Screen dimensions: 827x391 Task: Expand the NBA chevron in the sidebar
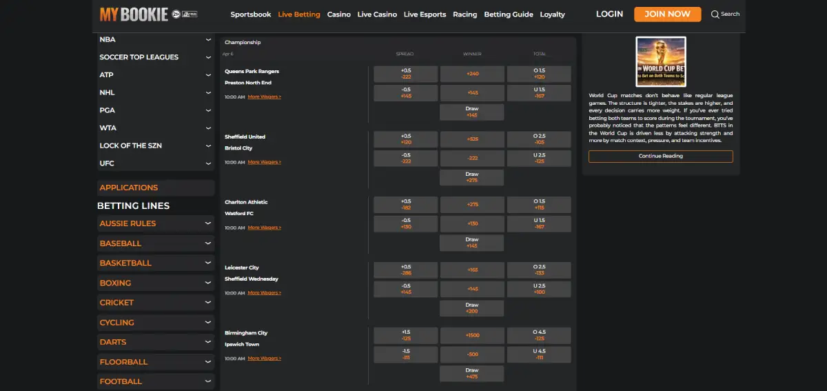208,40
